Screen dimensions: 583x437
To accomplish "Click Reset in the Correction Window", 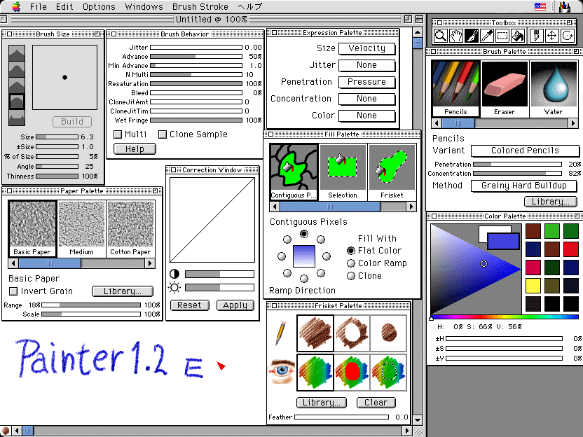I will pos(190,305).
